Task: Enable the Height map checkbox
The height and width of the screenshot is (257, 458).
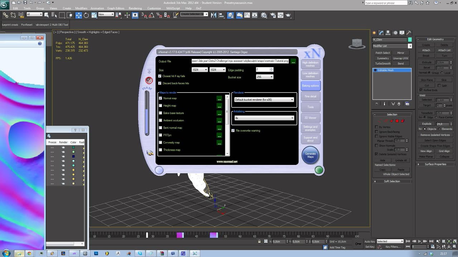Action: click(x=160, y=106)
